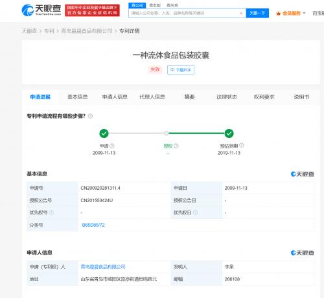Select the 2019-11-13 expiry date under 预估到期

(x=229, y=153)
